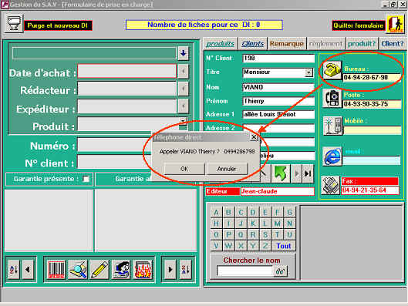Click the pencil edit icon
This screenshot has width=408, height=306.
99,270
